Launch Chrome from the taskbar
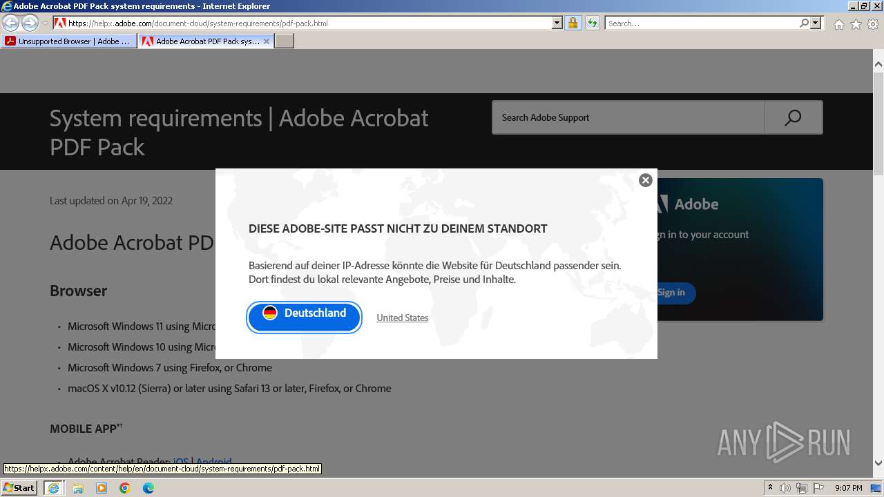Image resolution: width=884 pixels, height=497 pixels. click(125, 488)
